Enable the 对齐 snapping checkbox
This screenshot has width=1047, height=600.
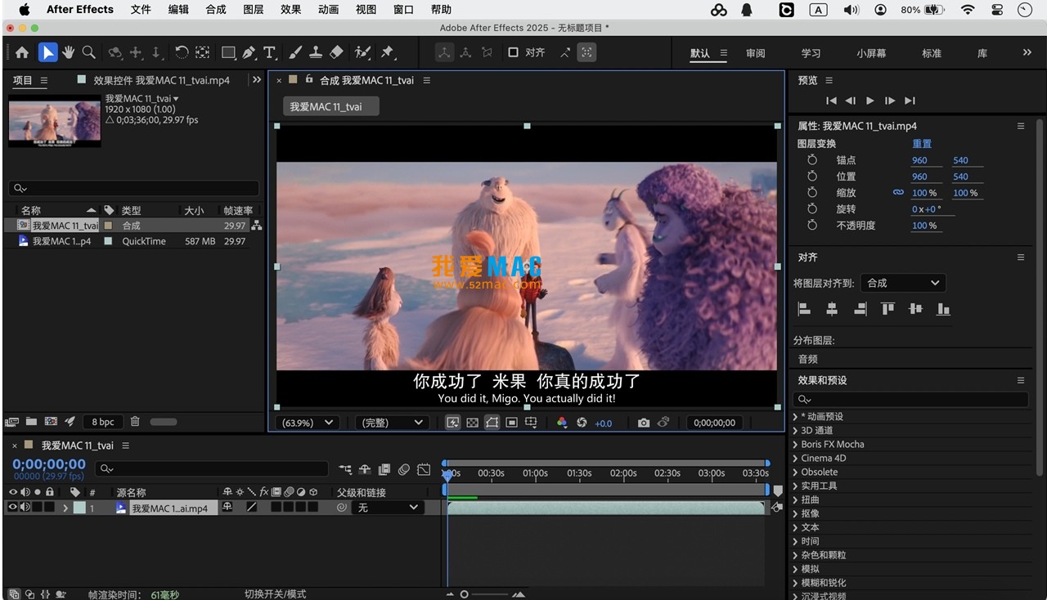(513, 52)
